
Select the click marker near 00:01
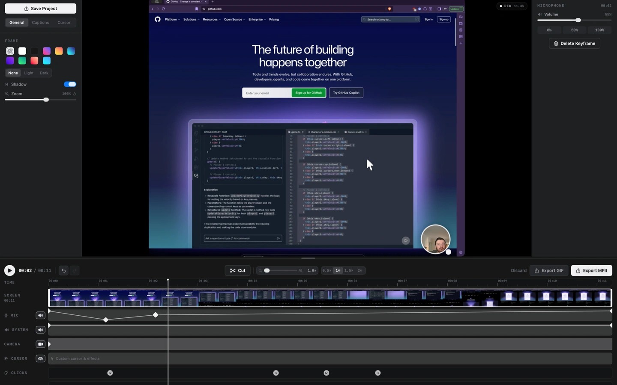tap(110, 373)
